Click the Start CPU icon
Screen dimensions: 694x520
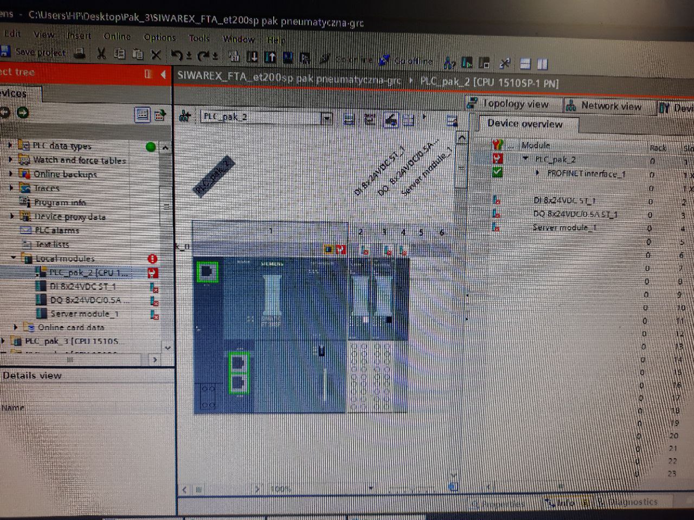click(467, 63)
